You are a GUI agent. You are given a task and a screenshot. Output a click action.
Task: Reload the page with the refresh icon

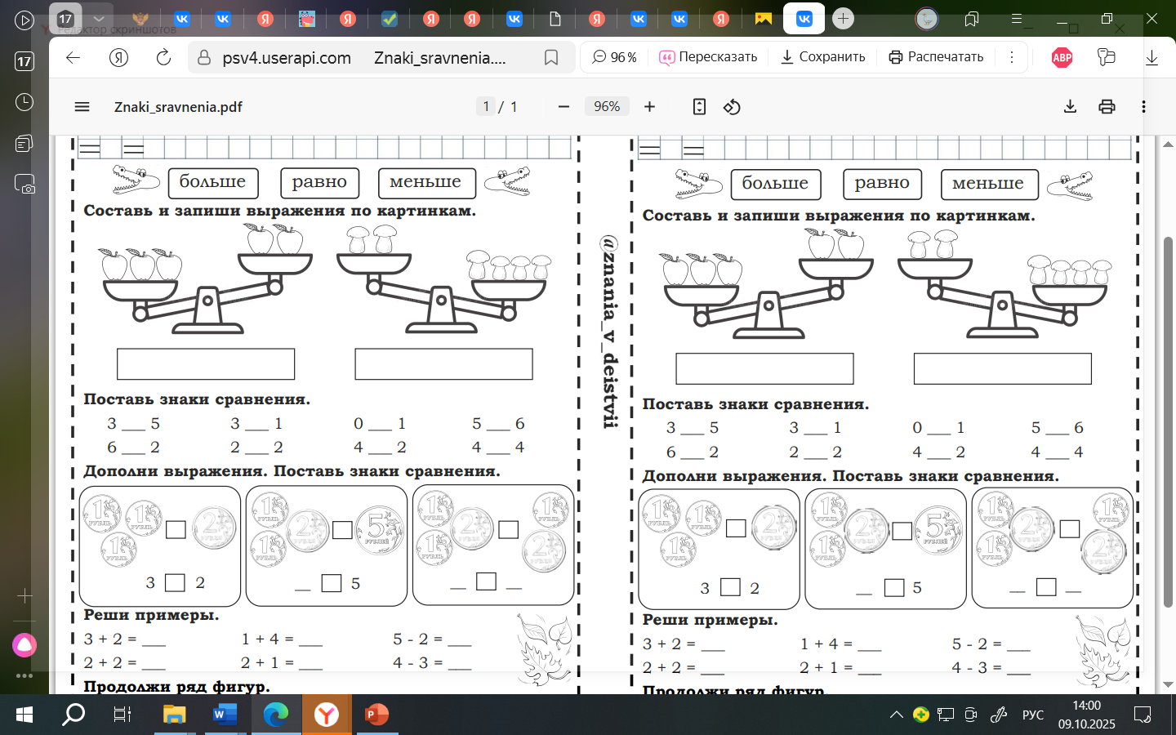click(163, 57)
